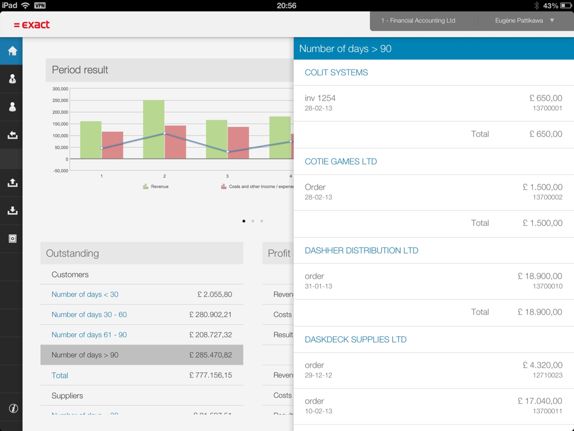Open the Customers Total link
574x431 pixels.
pyautogui.click(x=60, y=376)
